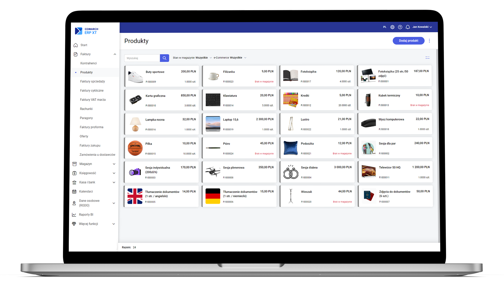Select Produkty menu item in sidebar

87,72
